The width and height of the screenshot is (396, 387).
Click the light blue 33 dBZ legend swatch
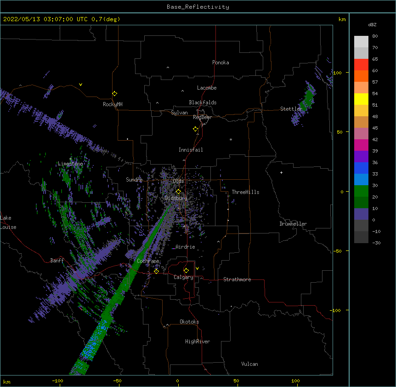click(361, 180)
